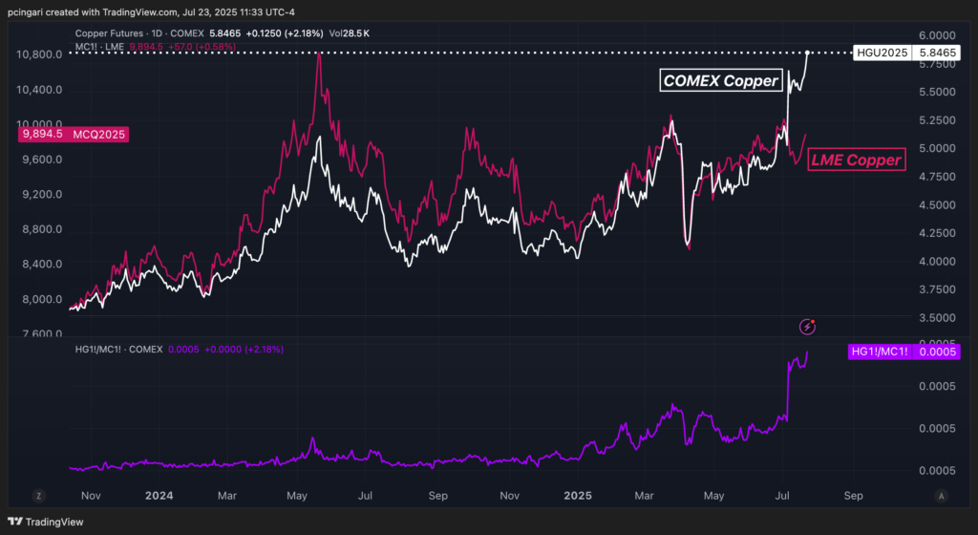978x535 pixels.
Task: Click the LME Copper text annotation
Action: pyautogui.click(x=857, y=160)
